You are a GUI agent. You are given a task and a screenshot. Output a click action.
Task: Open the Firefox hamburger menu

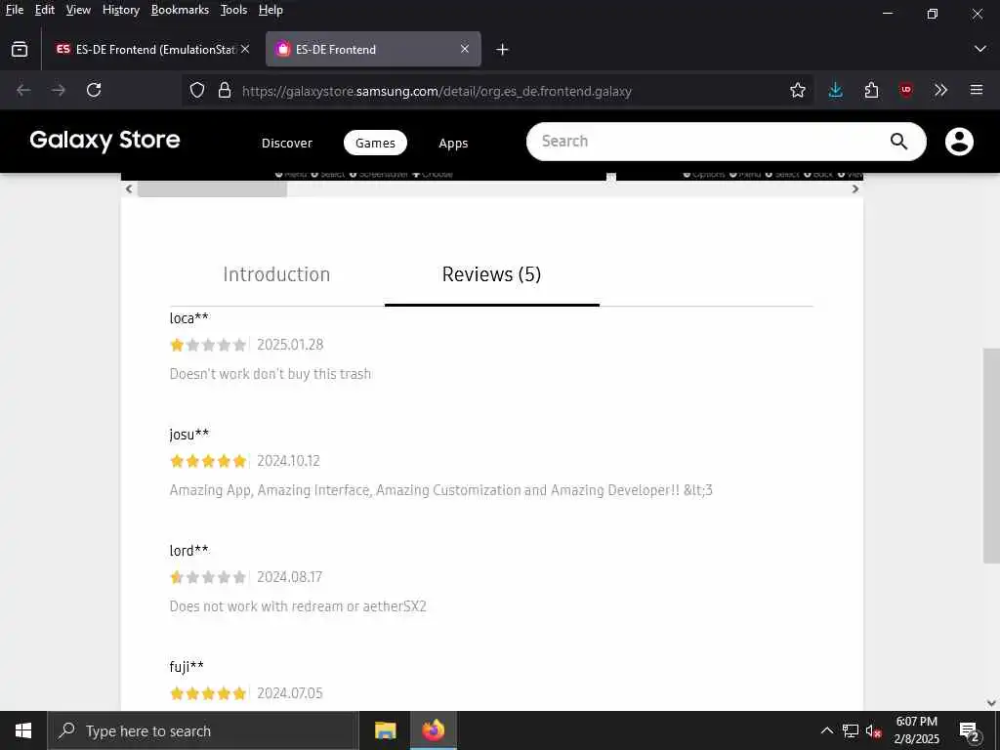(977, 90)
